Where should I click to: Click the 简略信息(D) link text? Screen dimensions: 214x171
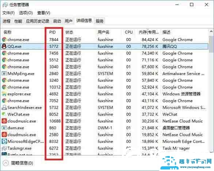(22, 163)
